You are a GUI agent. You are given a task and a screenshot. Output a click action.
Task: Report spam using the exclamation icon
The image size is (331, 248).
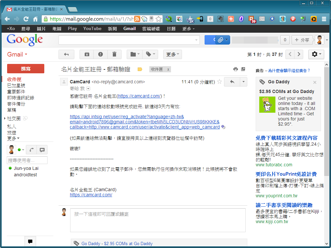101,54
